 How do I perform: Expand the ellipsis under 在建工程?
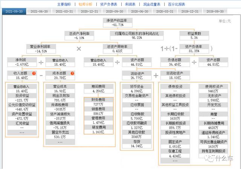pyautogui.click(x=175, y=161)
